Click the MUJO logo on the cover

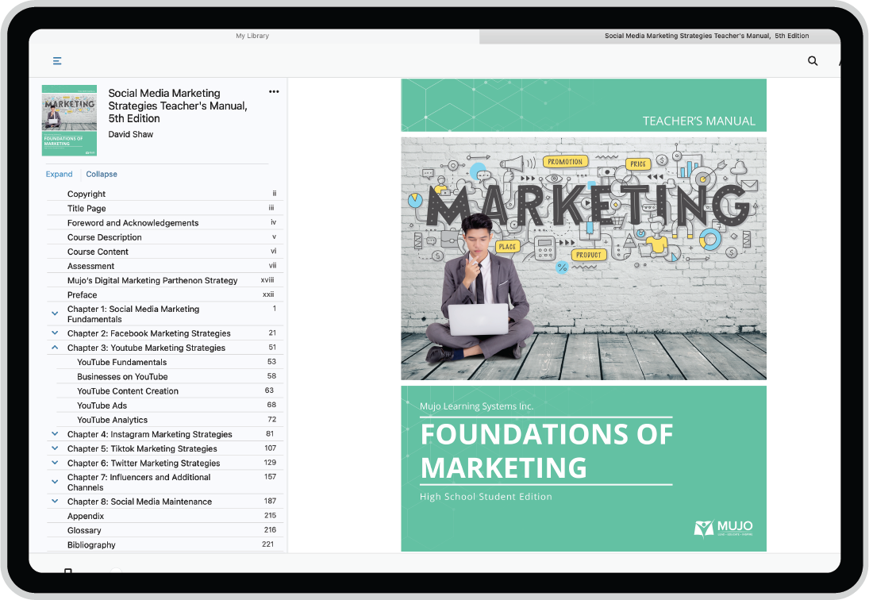click(723, 528)
